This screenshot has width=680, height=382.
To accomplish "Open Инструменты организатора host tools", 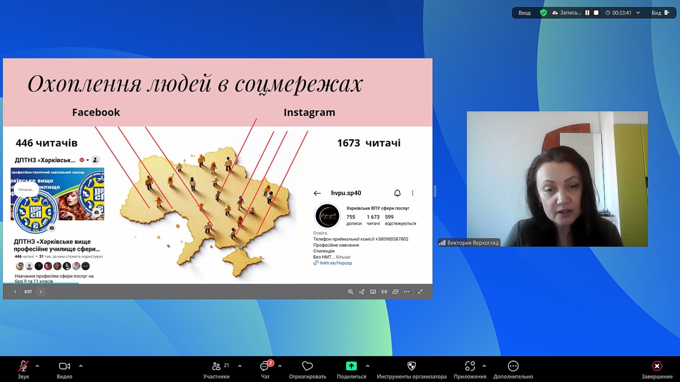I will pos(411,369).
